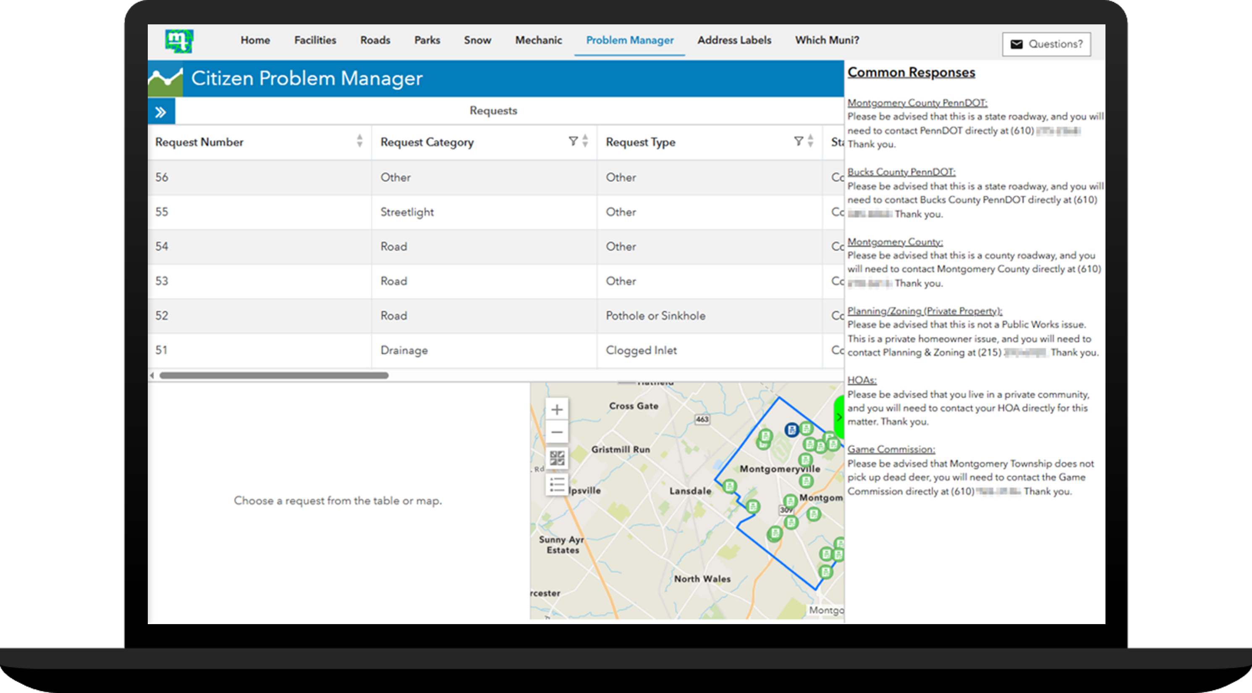
Task: Open the filter for Request Type column
Action: 798,142
